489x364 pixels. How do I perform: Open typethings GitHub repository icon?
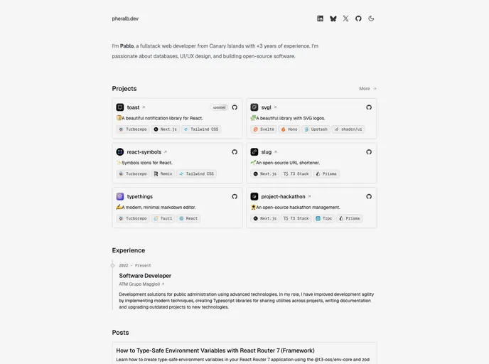(x=235, y=196)
